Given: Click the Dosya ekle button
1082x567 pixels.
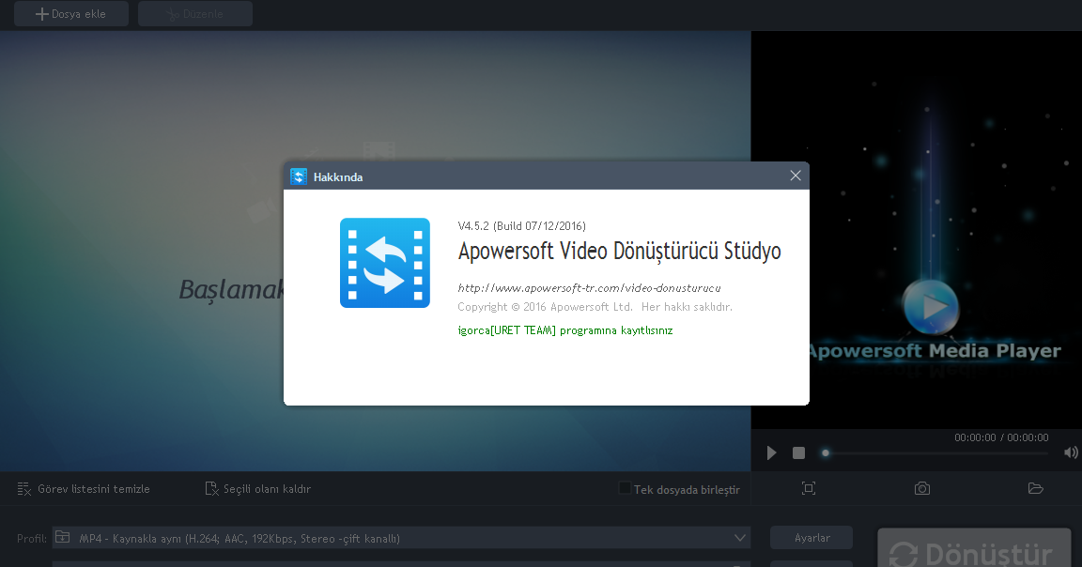Looking at the screenshot, I should pos(71,14).
